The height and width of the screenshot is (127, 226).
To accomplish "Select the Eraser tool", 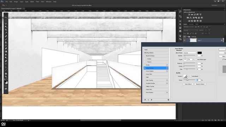I will click(6, 48).
